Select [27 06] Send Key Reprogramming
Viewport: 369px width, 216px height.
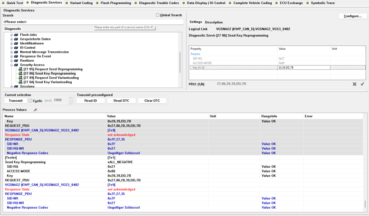(49, 73)
